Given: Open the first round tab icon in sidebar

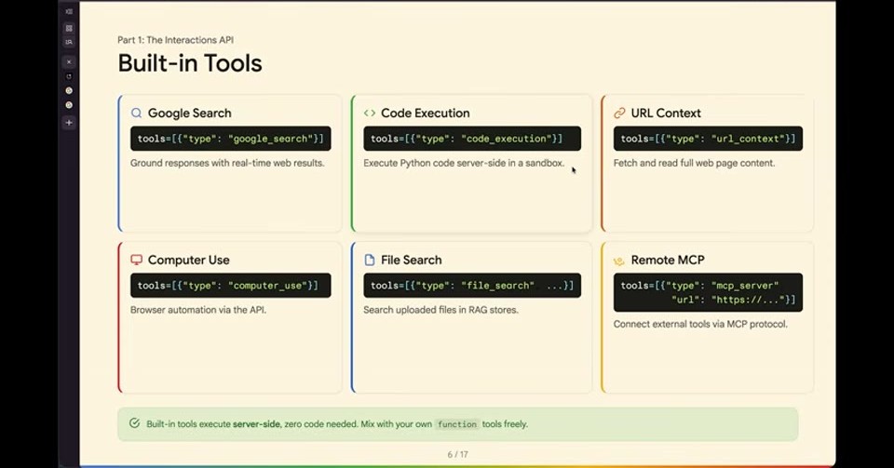Looking at the screenshot, I should click(x=69, y=90).
